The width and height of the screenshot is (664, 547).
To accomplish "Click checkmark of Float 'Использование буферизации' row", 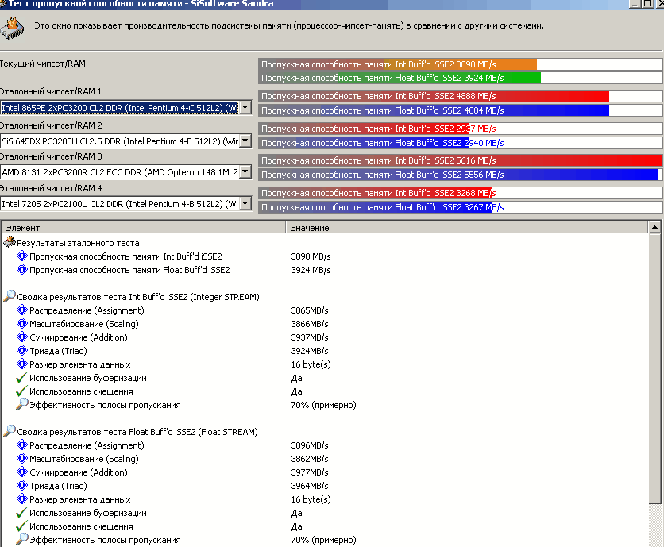I will point(21,512).
